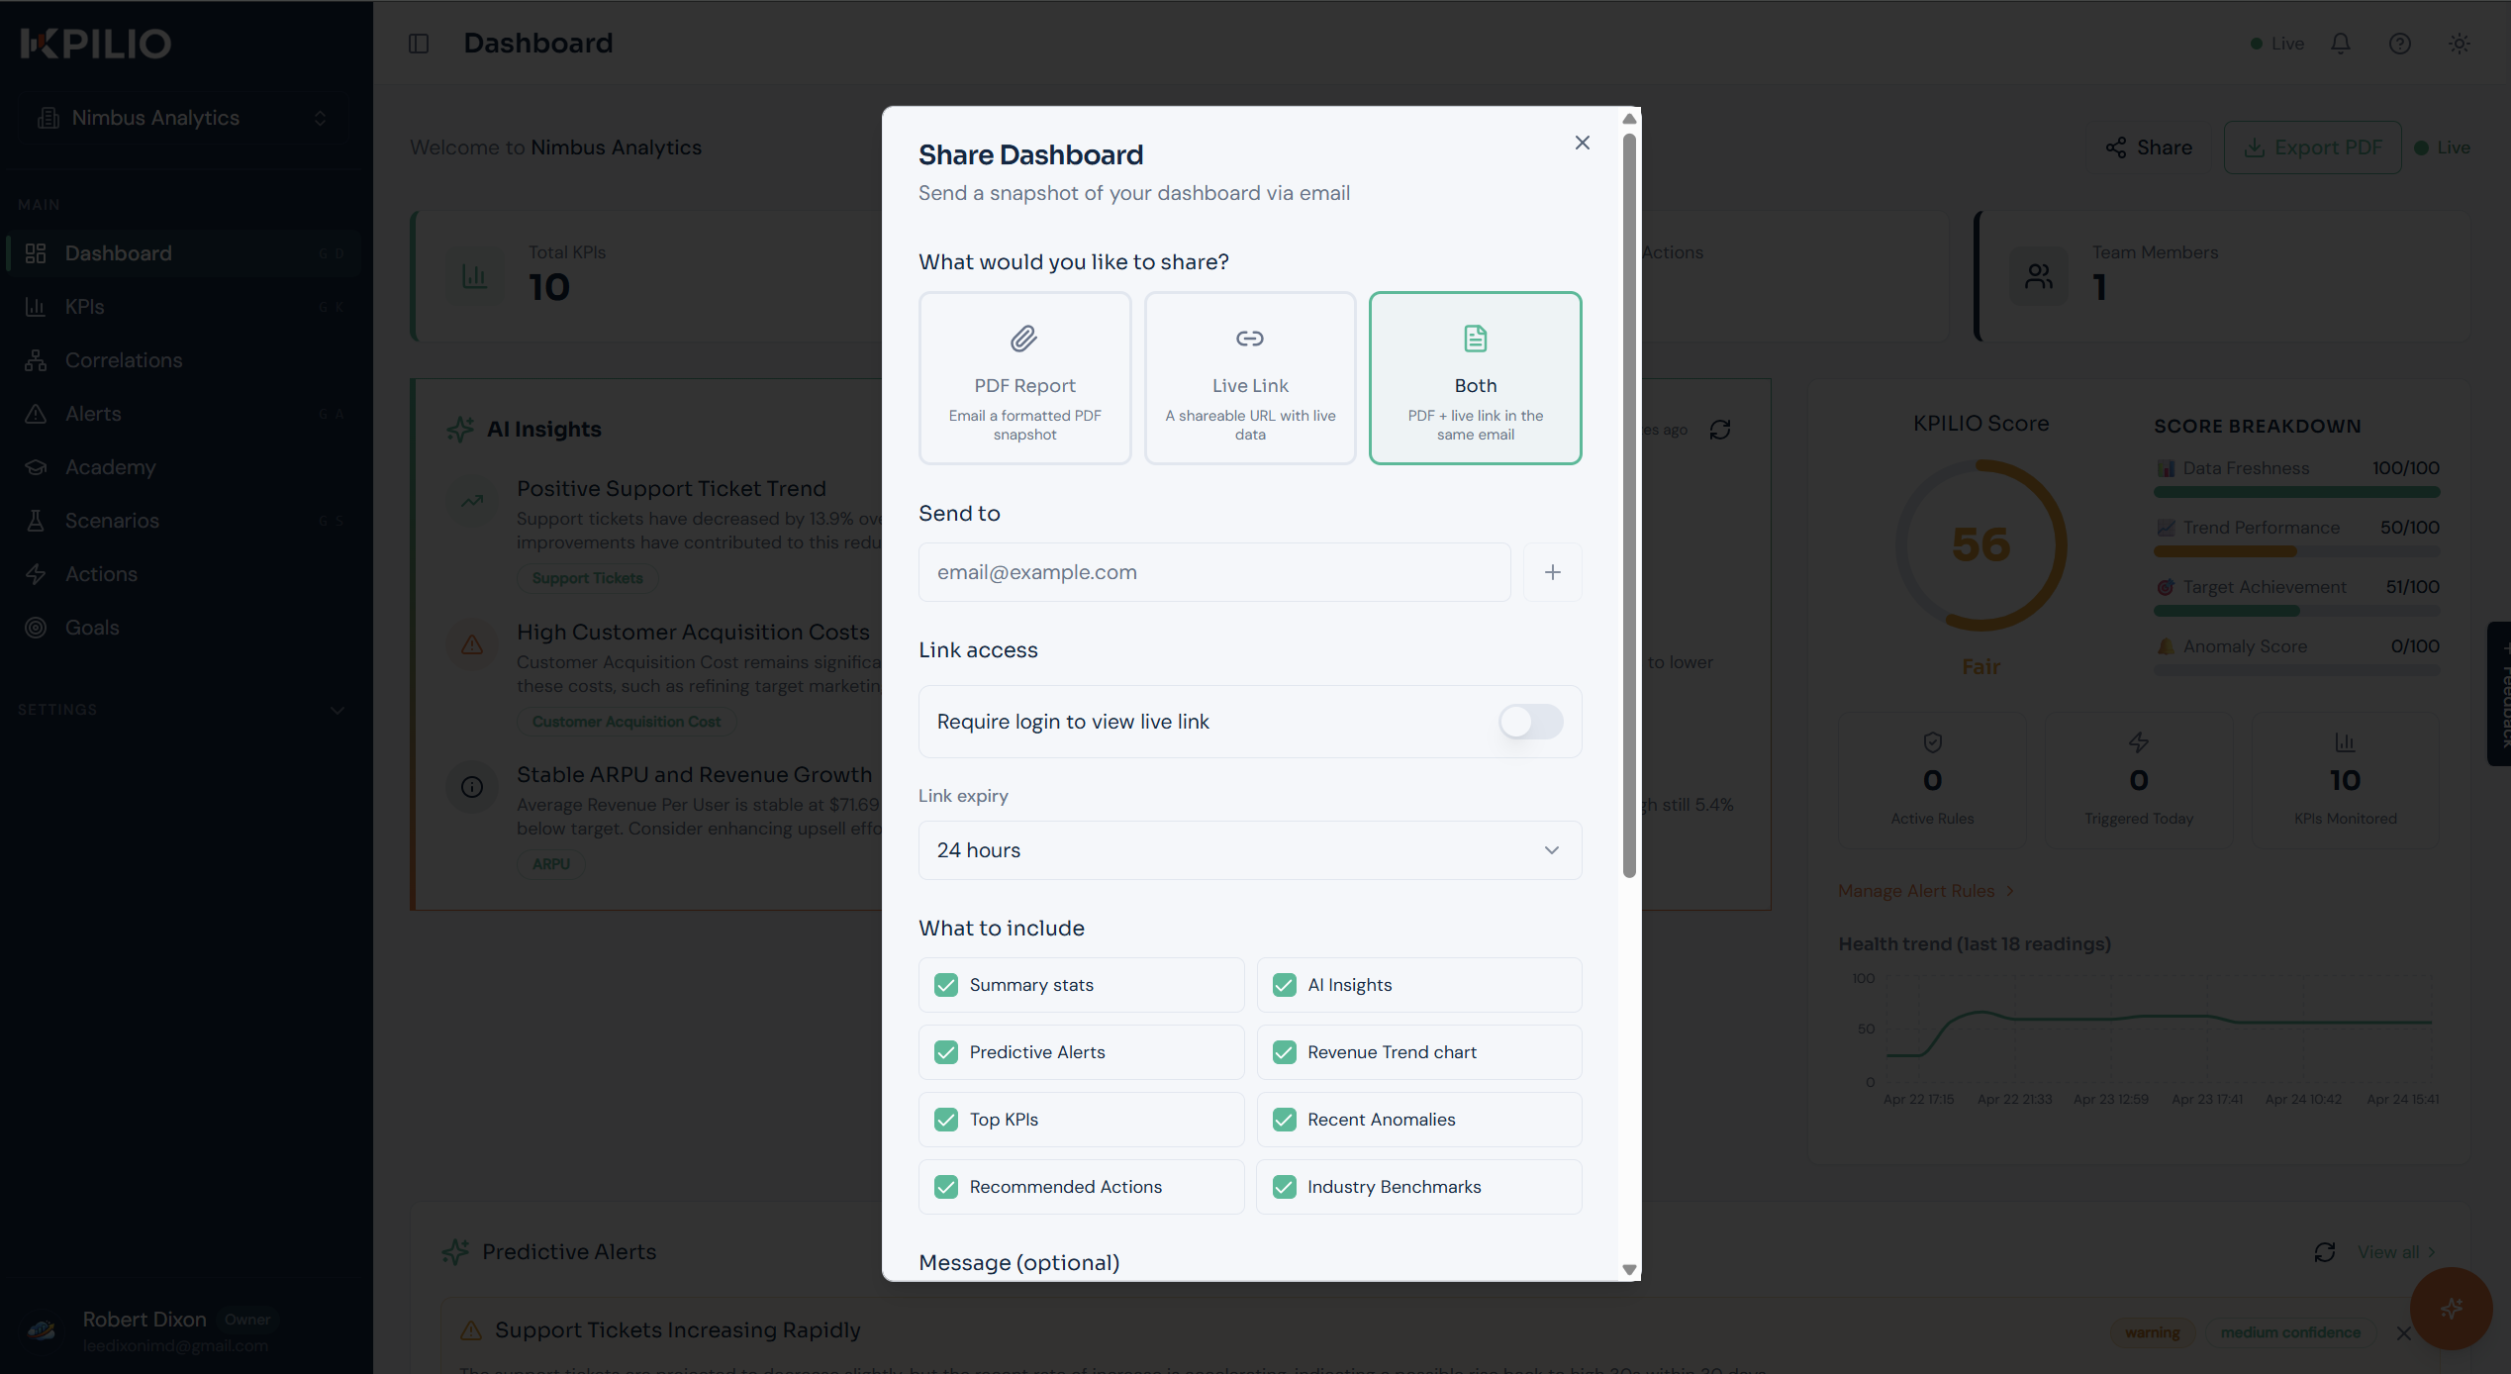Open Dashboard in the sidebar
The image size is (2511, 1374).
click(185, 253)
